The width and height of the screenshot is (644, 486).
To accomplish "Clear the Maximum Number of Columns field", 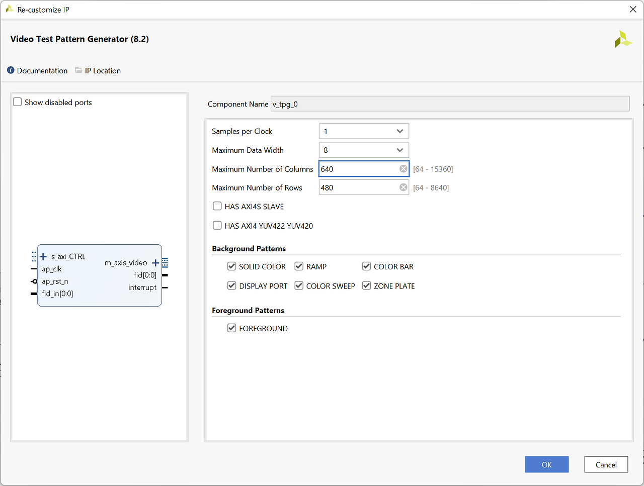I will tap(404, 169).
